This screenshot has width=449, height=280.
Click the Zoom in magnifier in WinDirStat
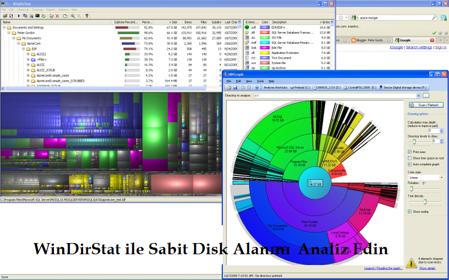[73, 16]
